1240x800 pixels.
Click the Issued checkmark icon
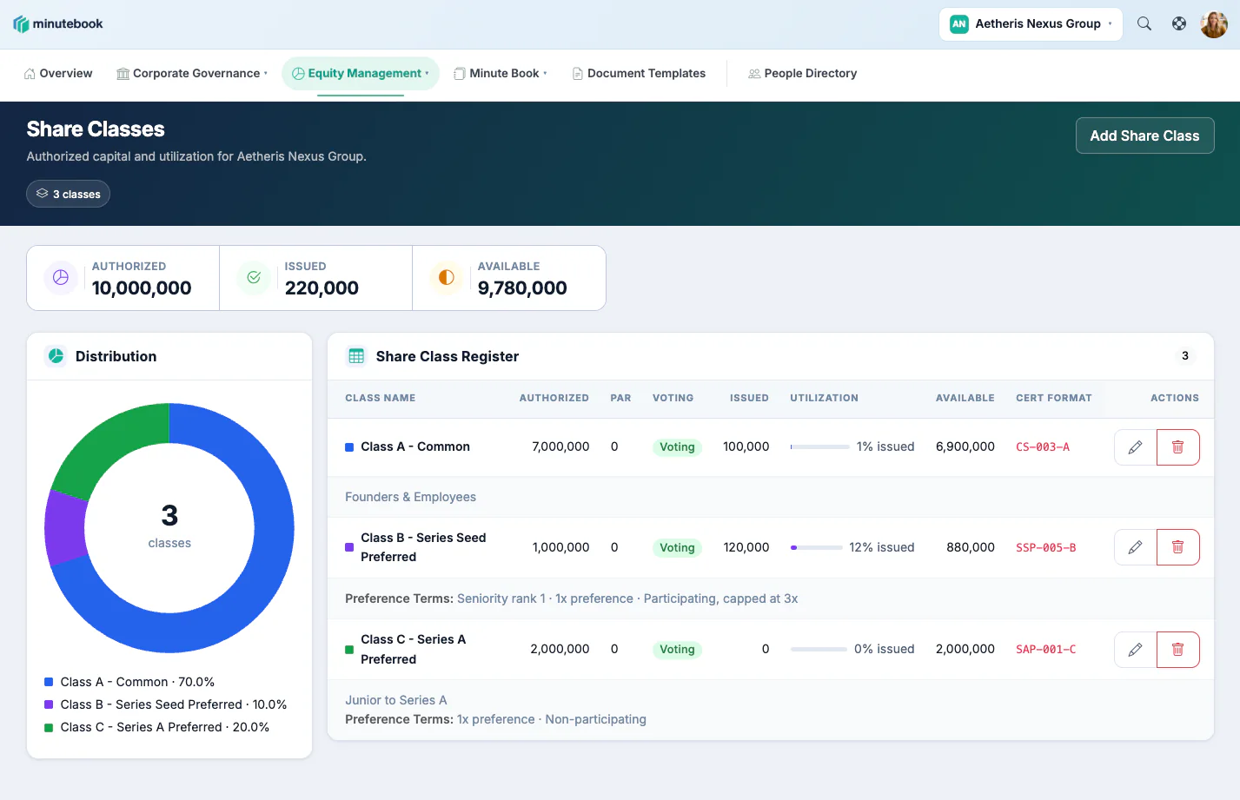[x=254, y=278]
